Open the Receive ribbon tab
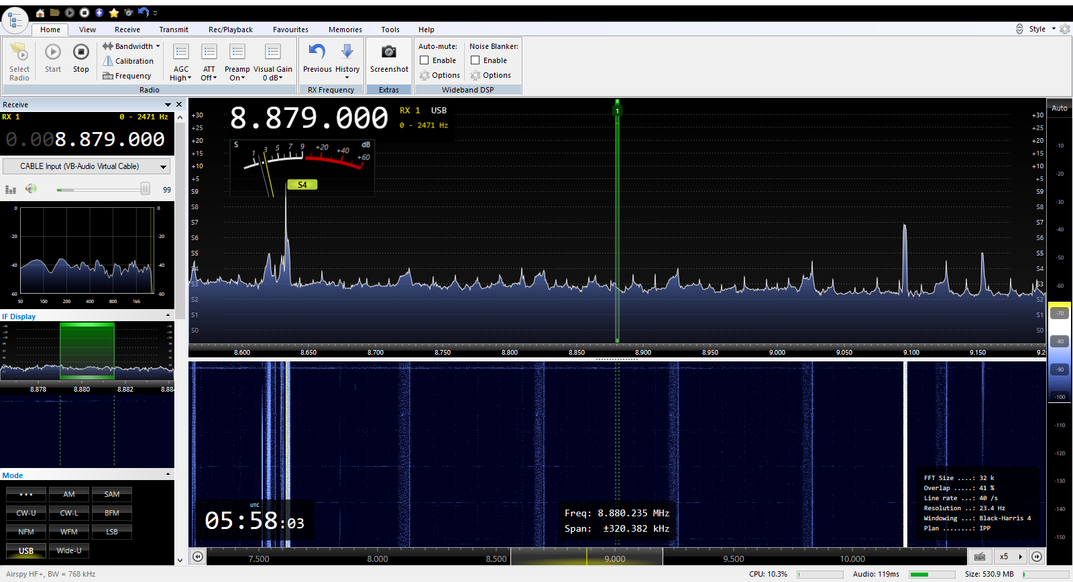The height and width of the screenshot is (582, 1073). tap(127, 30)
